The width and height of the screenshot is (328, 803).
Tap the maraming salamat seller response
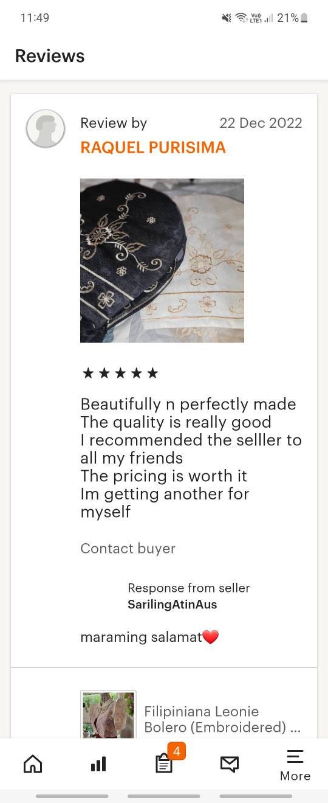point(149,637)
